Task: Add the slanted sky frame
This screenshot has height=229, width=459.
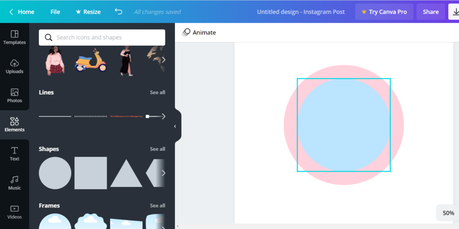Action: (x=126, y=224)
